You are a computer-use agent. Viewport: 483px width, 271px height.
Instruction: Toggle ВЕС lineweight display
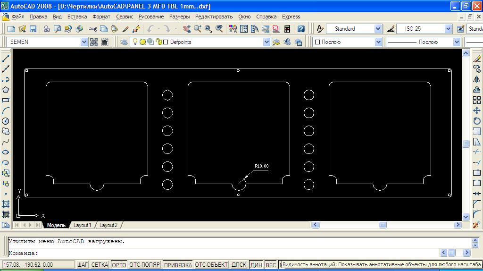[271, 264]
